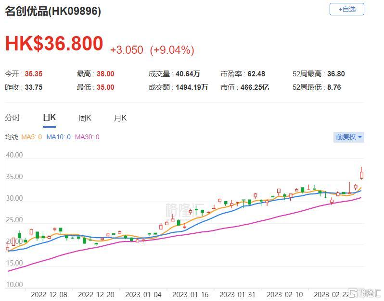Click the 成交额 value 1494.19万
Viewport: 384px width, 301px height.
tap(192, 87)
